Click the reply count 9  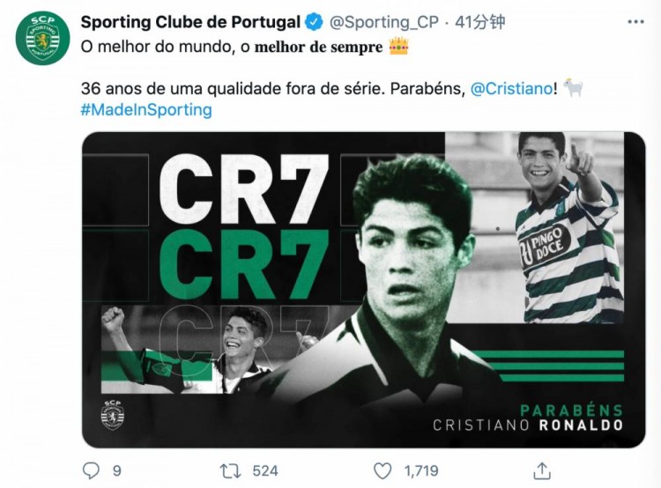(x=116, y=470)
